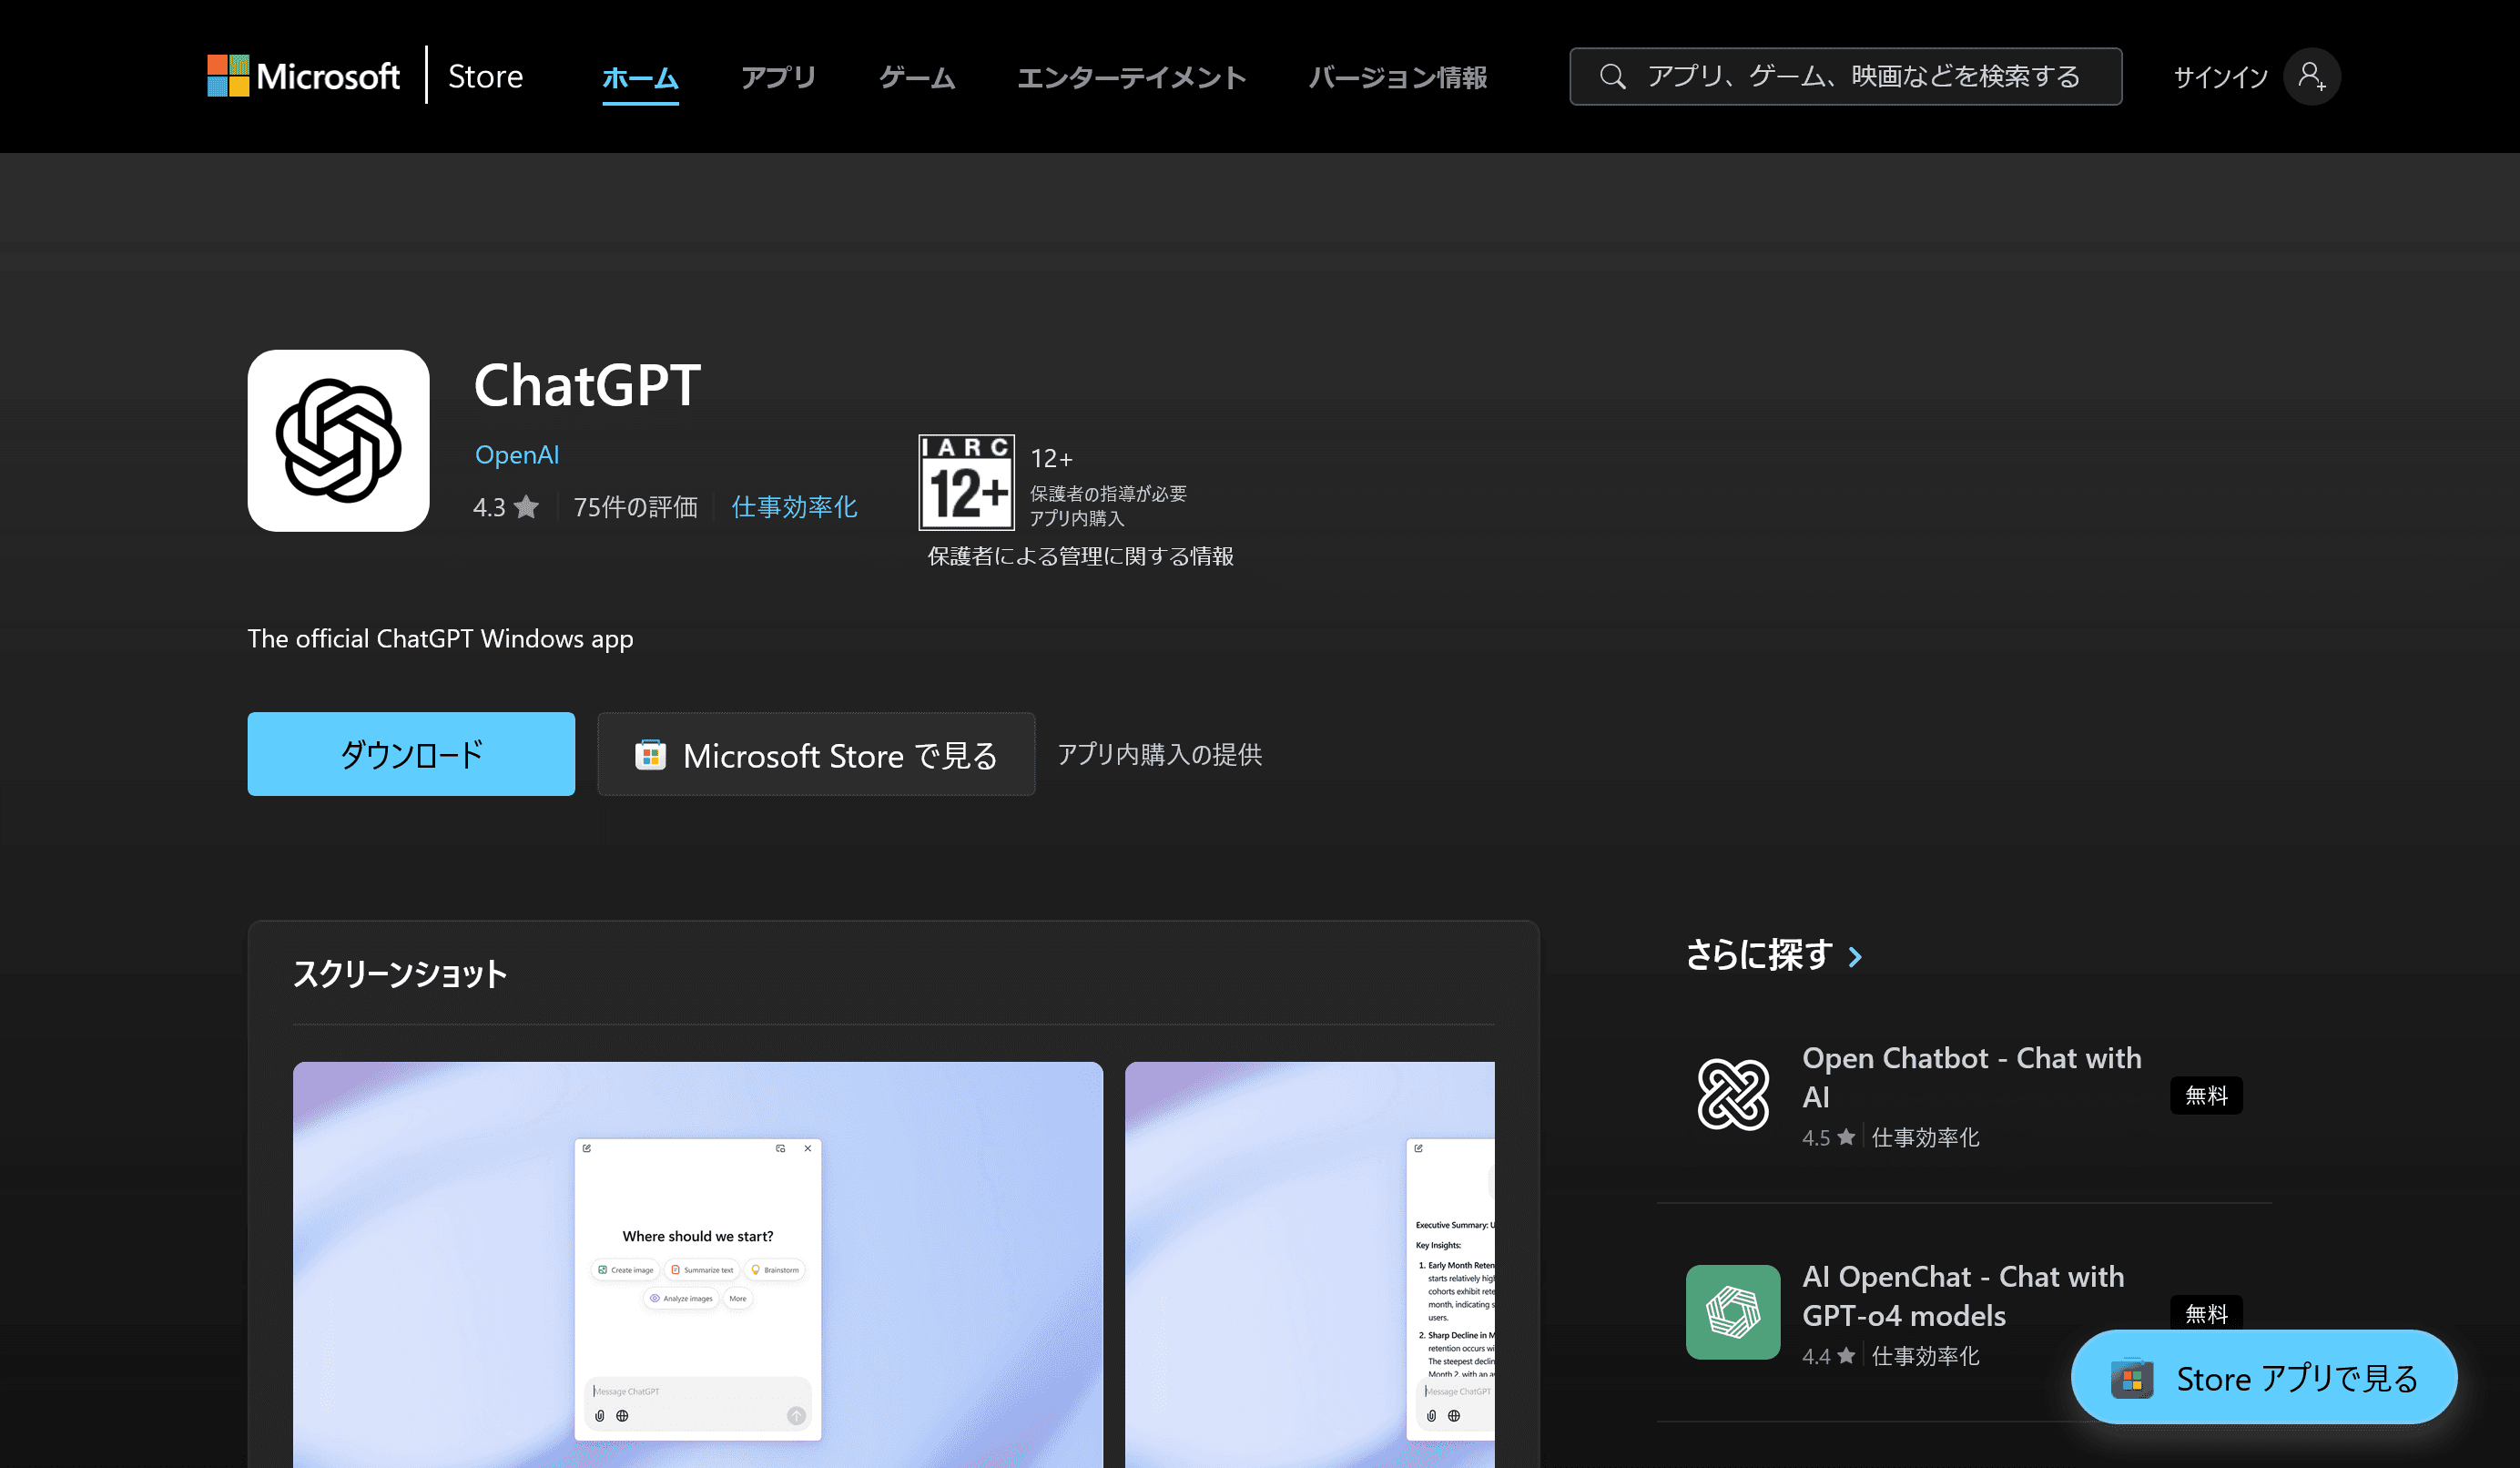Click 仕事効率化 under Open Chatbot
This screenshot has width=2520, height=1468.
(1925, 1138)
